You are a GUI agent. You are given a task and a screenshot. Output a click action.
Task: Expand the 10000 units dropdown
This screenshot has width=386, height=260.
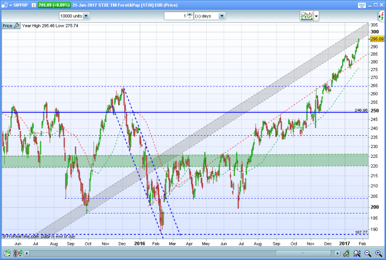tap(86, 16)
